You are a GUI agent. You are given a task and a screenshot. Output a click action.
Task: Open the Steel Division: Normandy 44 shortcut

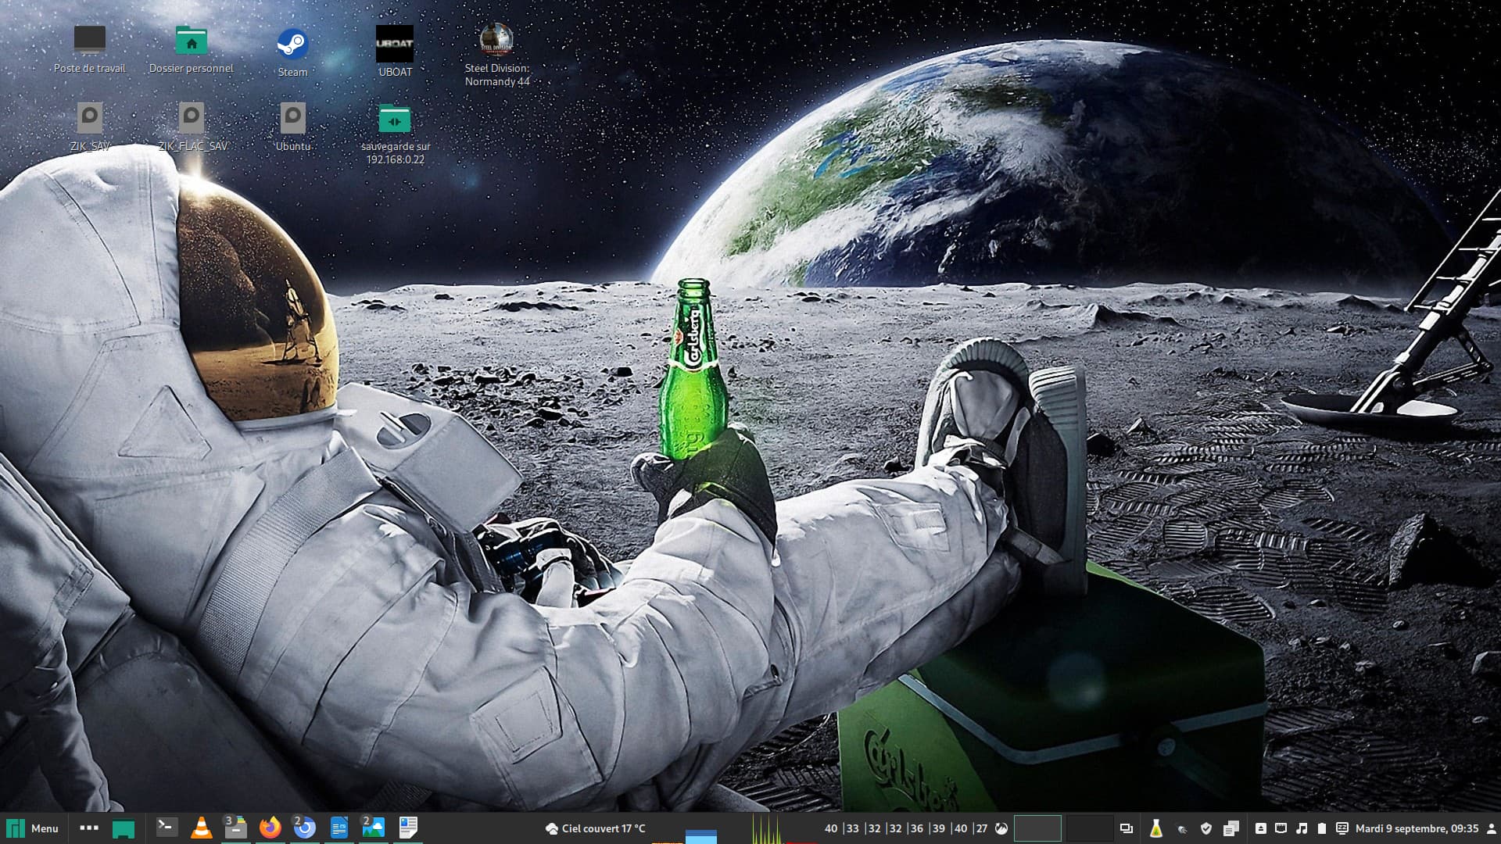click(496, 41)
